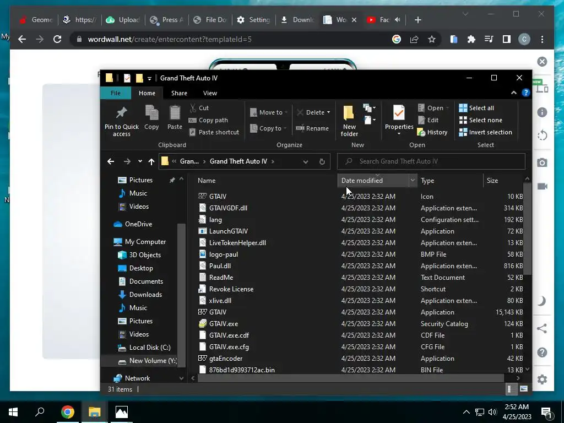
Task: Open Windows Start menu
Action: coord(13,412)
